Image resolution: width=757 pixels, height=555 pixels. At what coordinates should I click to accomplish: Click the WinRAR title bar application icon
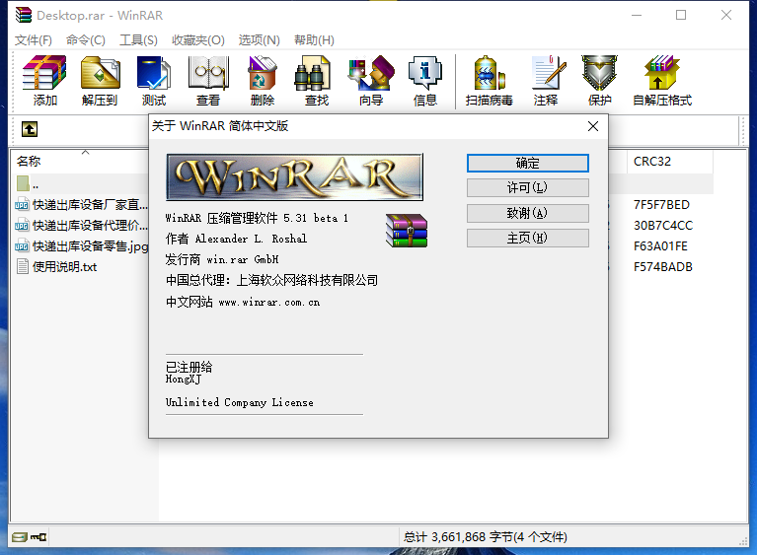pyautogui.click(x=23, y=15)
